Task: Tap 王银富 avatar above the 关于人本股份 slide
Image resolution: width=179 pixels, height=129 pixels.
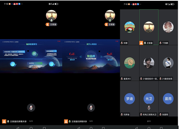Action: click(x=110, y=15)
